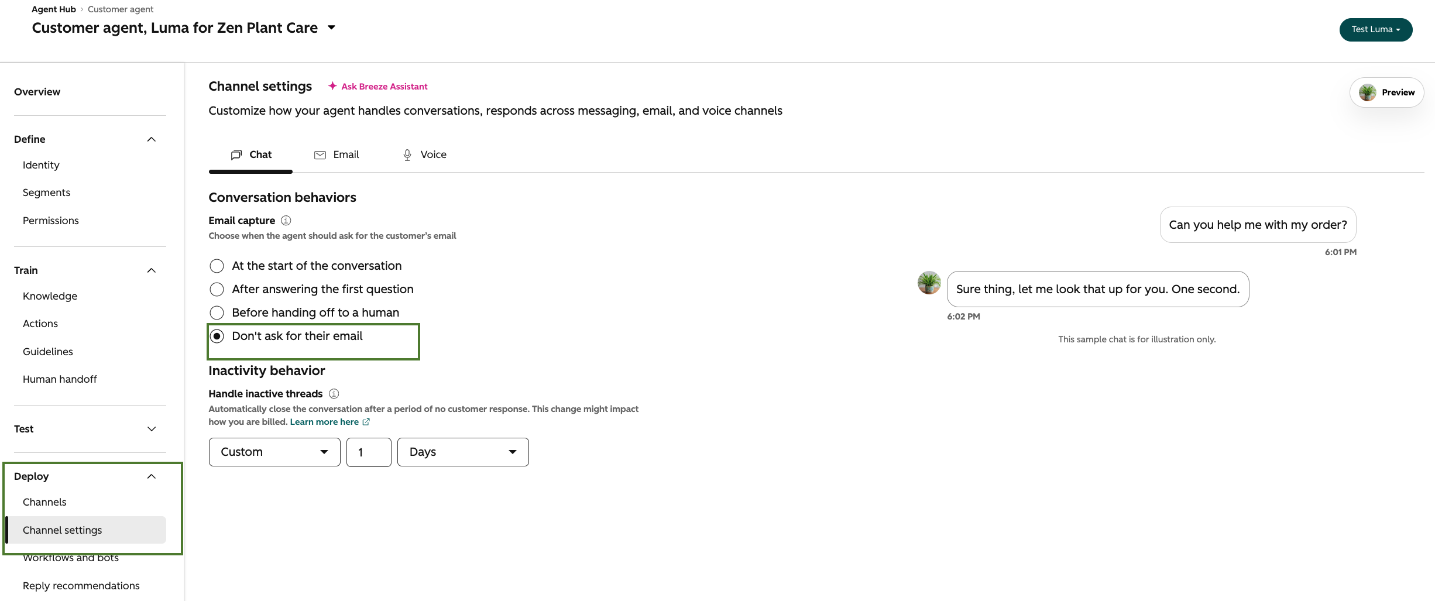
Task: Open Channels in the sidebar
Action: [x=44, y=502]
